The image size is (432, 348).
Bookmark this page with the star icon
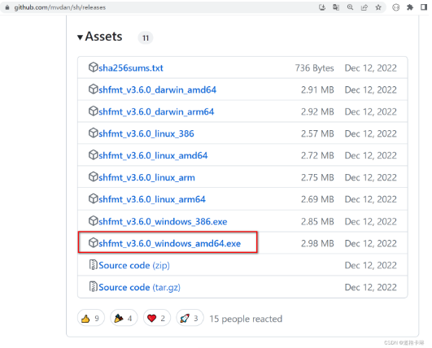pos(378,7)
